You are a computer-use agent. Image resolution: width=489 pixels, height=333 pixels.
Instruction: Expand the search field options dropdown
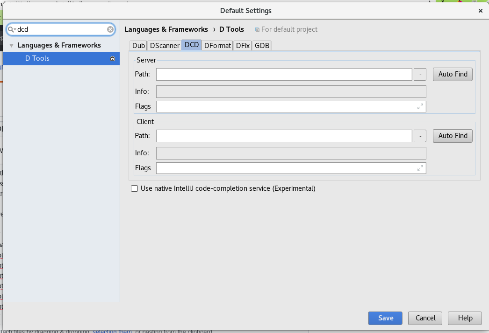click(12, 29)
